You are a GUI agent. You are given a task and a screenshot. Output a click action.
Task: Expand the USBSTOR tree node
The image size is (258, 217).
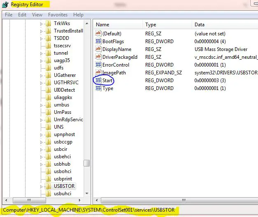pyautogui.click(x=41, y=187)
